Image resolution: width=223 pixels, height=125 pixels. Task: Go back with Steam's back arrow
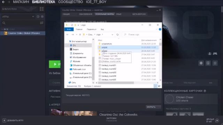(x=3, y=2)
